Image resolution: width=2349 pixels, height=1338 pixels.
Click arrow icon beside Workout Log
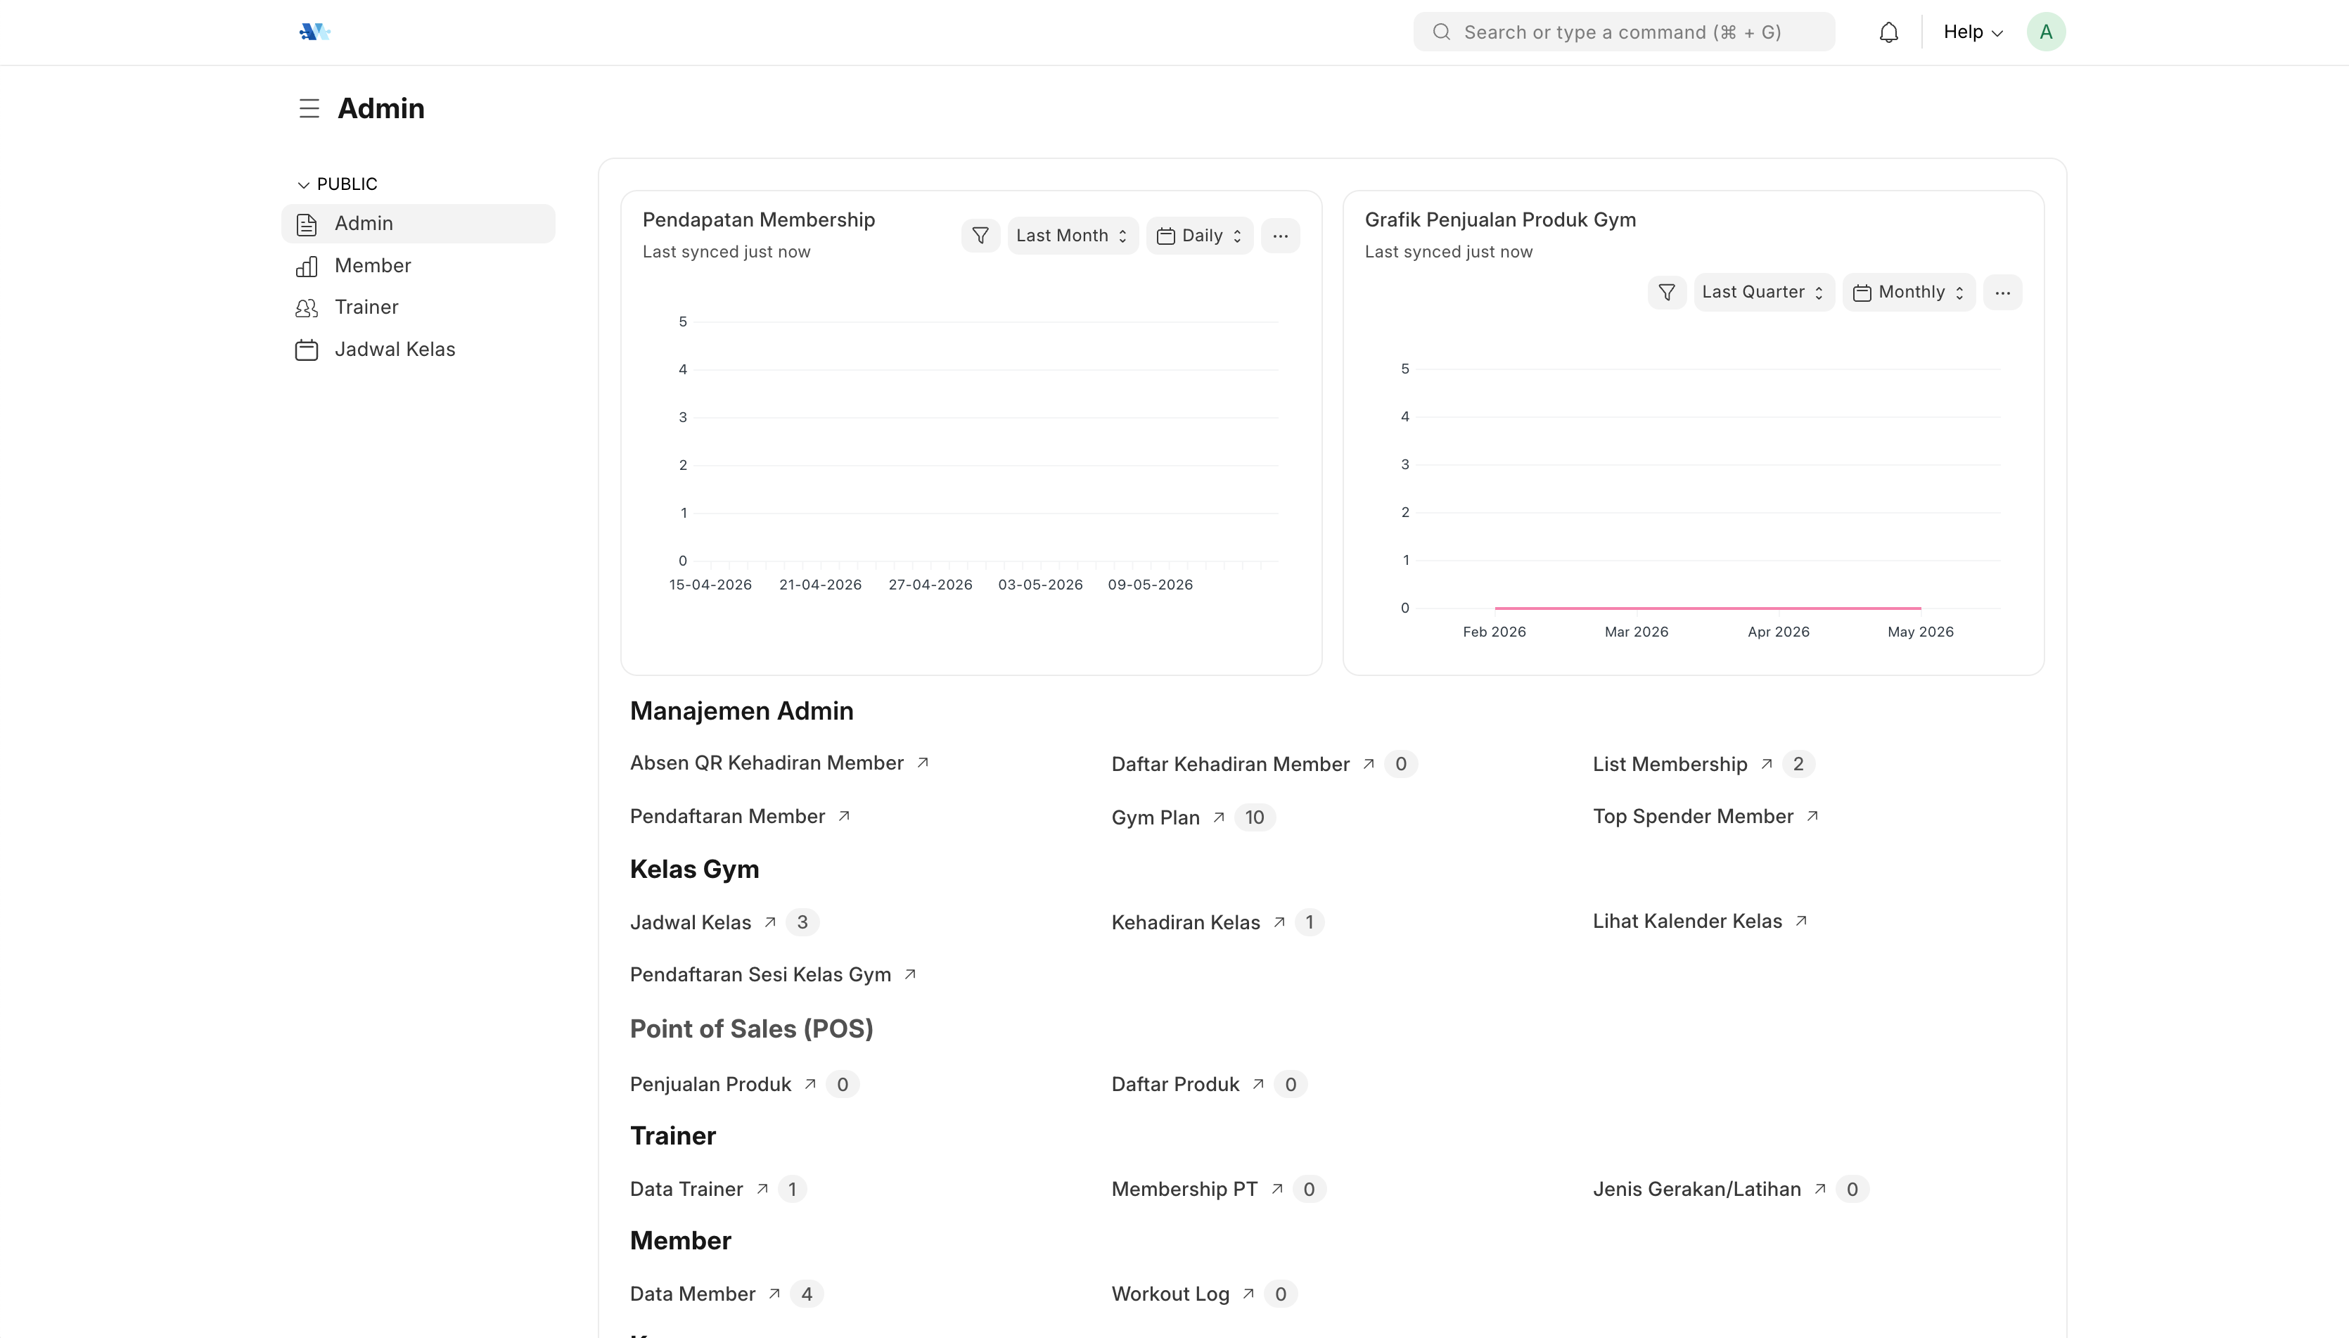pos(1248,1294)
